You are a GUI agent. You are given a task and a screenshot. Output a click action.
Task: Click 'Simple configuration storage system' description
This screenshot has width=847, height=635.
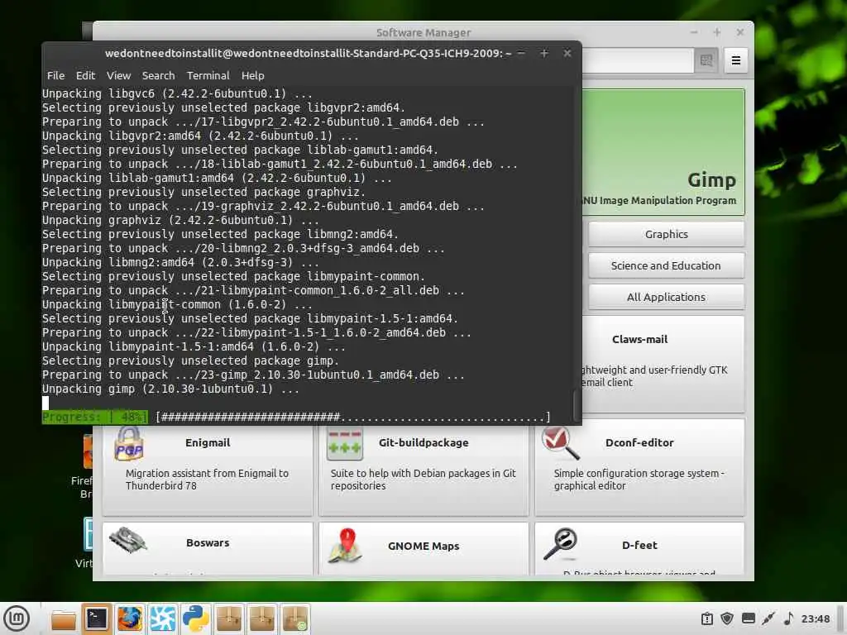coord(639,480)
